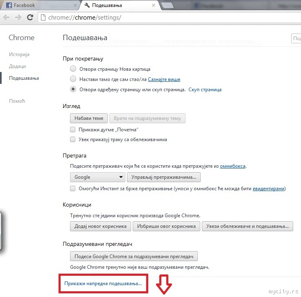Image resolution: width=301 pixels, height=297 pixels.
Task: Click Избриши овог корисника button
Action: point(166,226)
